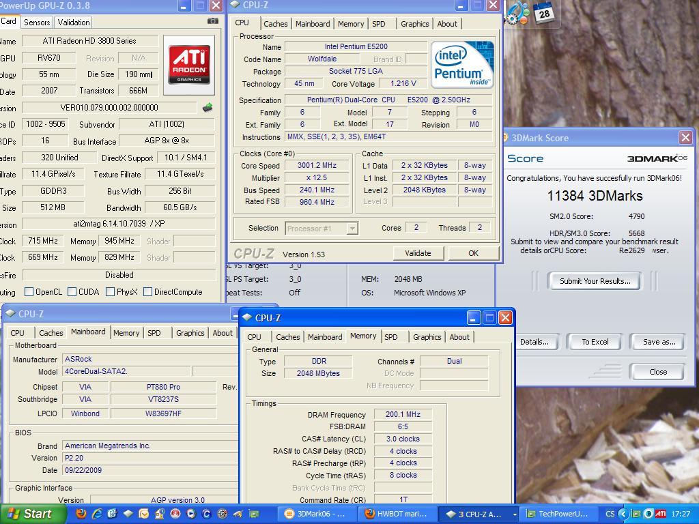Image resolution: width=699 pixels, height=524 pixels.
Task: Click the outlook-style blue icon in quick launch
Action: pyautogui.click(x=113, y=514)
